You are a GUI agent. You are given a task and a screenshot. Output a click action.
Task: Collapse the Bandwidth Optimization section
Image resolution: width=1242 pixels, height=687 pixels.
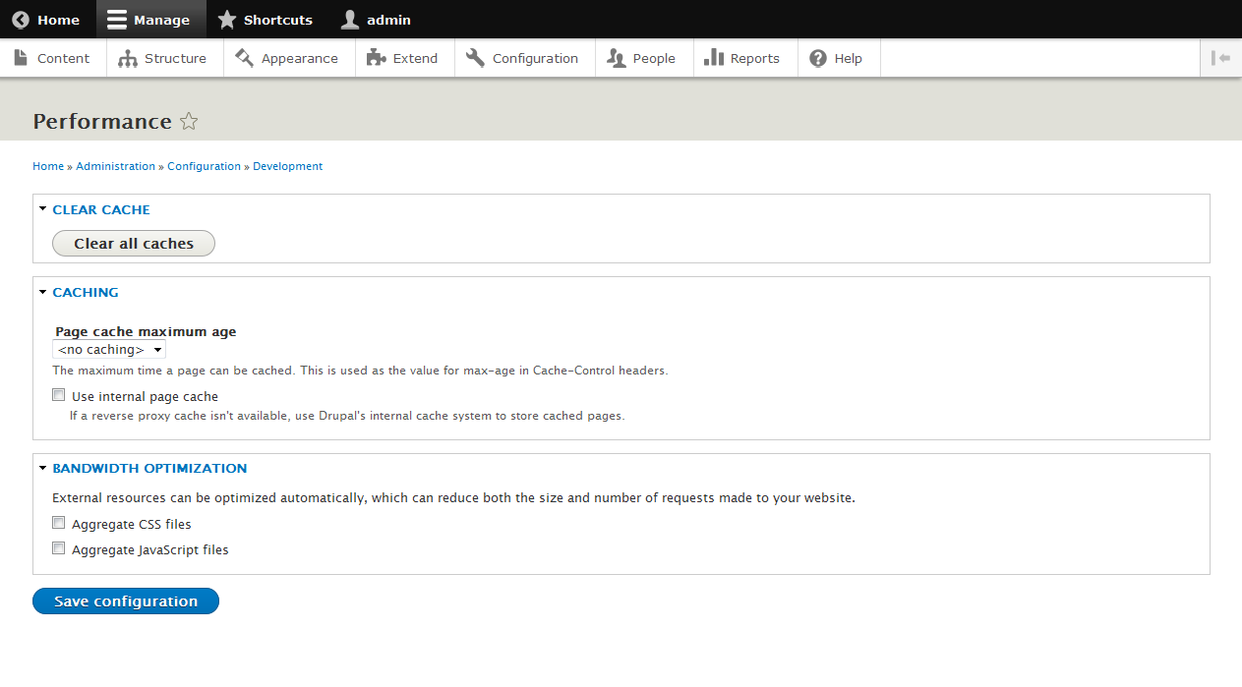click(149, 469)
